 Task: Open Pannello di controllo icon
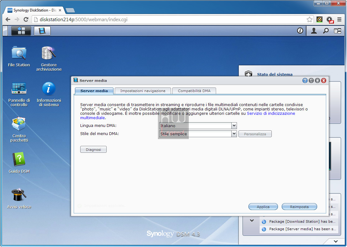pyautogui.click(x=19, y=94)
